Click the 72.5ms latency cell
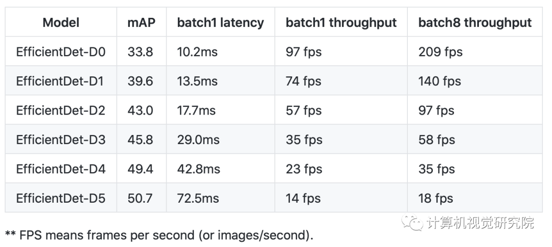 point(198,198)
